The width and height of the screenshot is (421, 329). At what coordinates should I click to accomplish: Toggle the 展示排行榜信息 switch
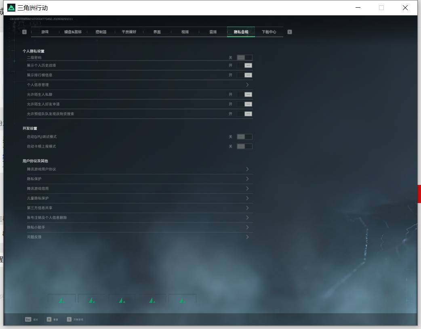244,75
